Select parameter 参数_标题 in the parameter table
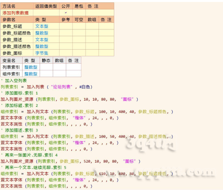223x190 pixels. (x=12, y=26)
